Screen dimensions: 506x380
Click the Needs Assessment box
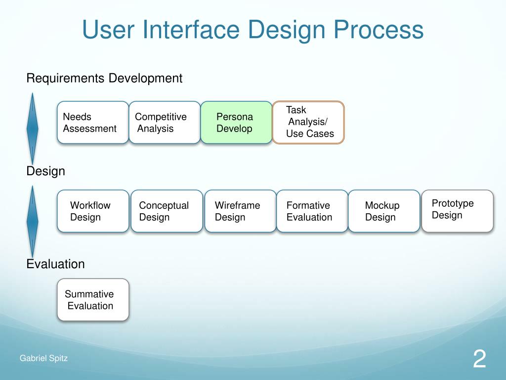93,123
